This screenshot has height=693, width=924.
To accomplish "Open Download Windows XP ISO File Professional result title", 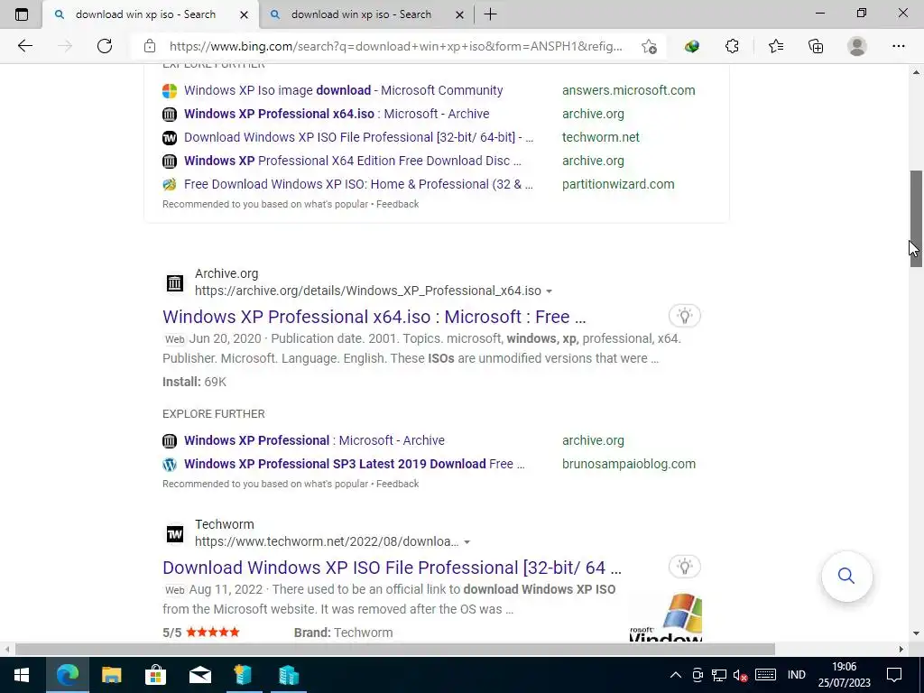I will tap(392, 568).
